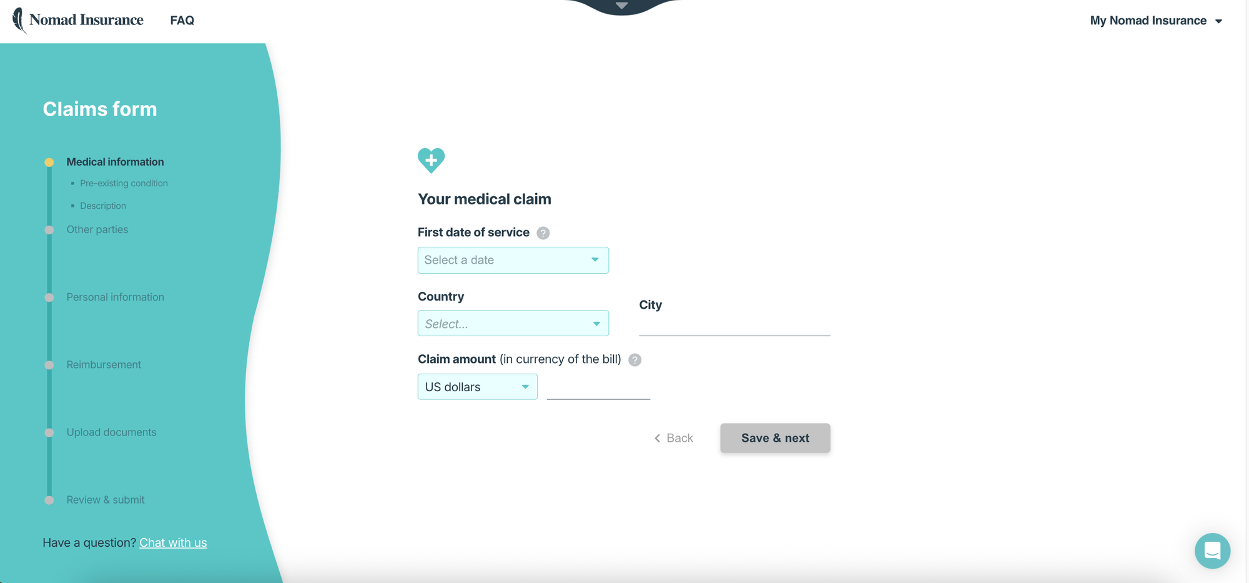Click the Nomad Insurance feather logo
The image size is (1249, 583).
tap(19, 20)
